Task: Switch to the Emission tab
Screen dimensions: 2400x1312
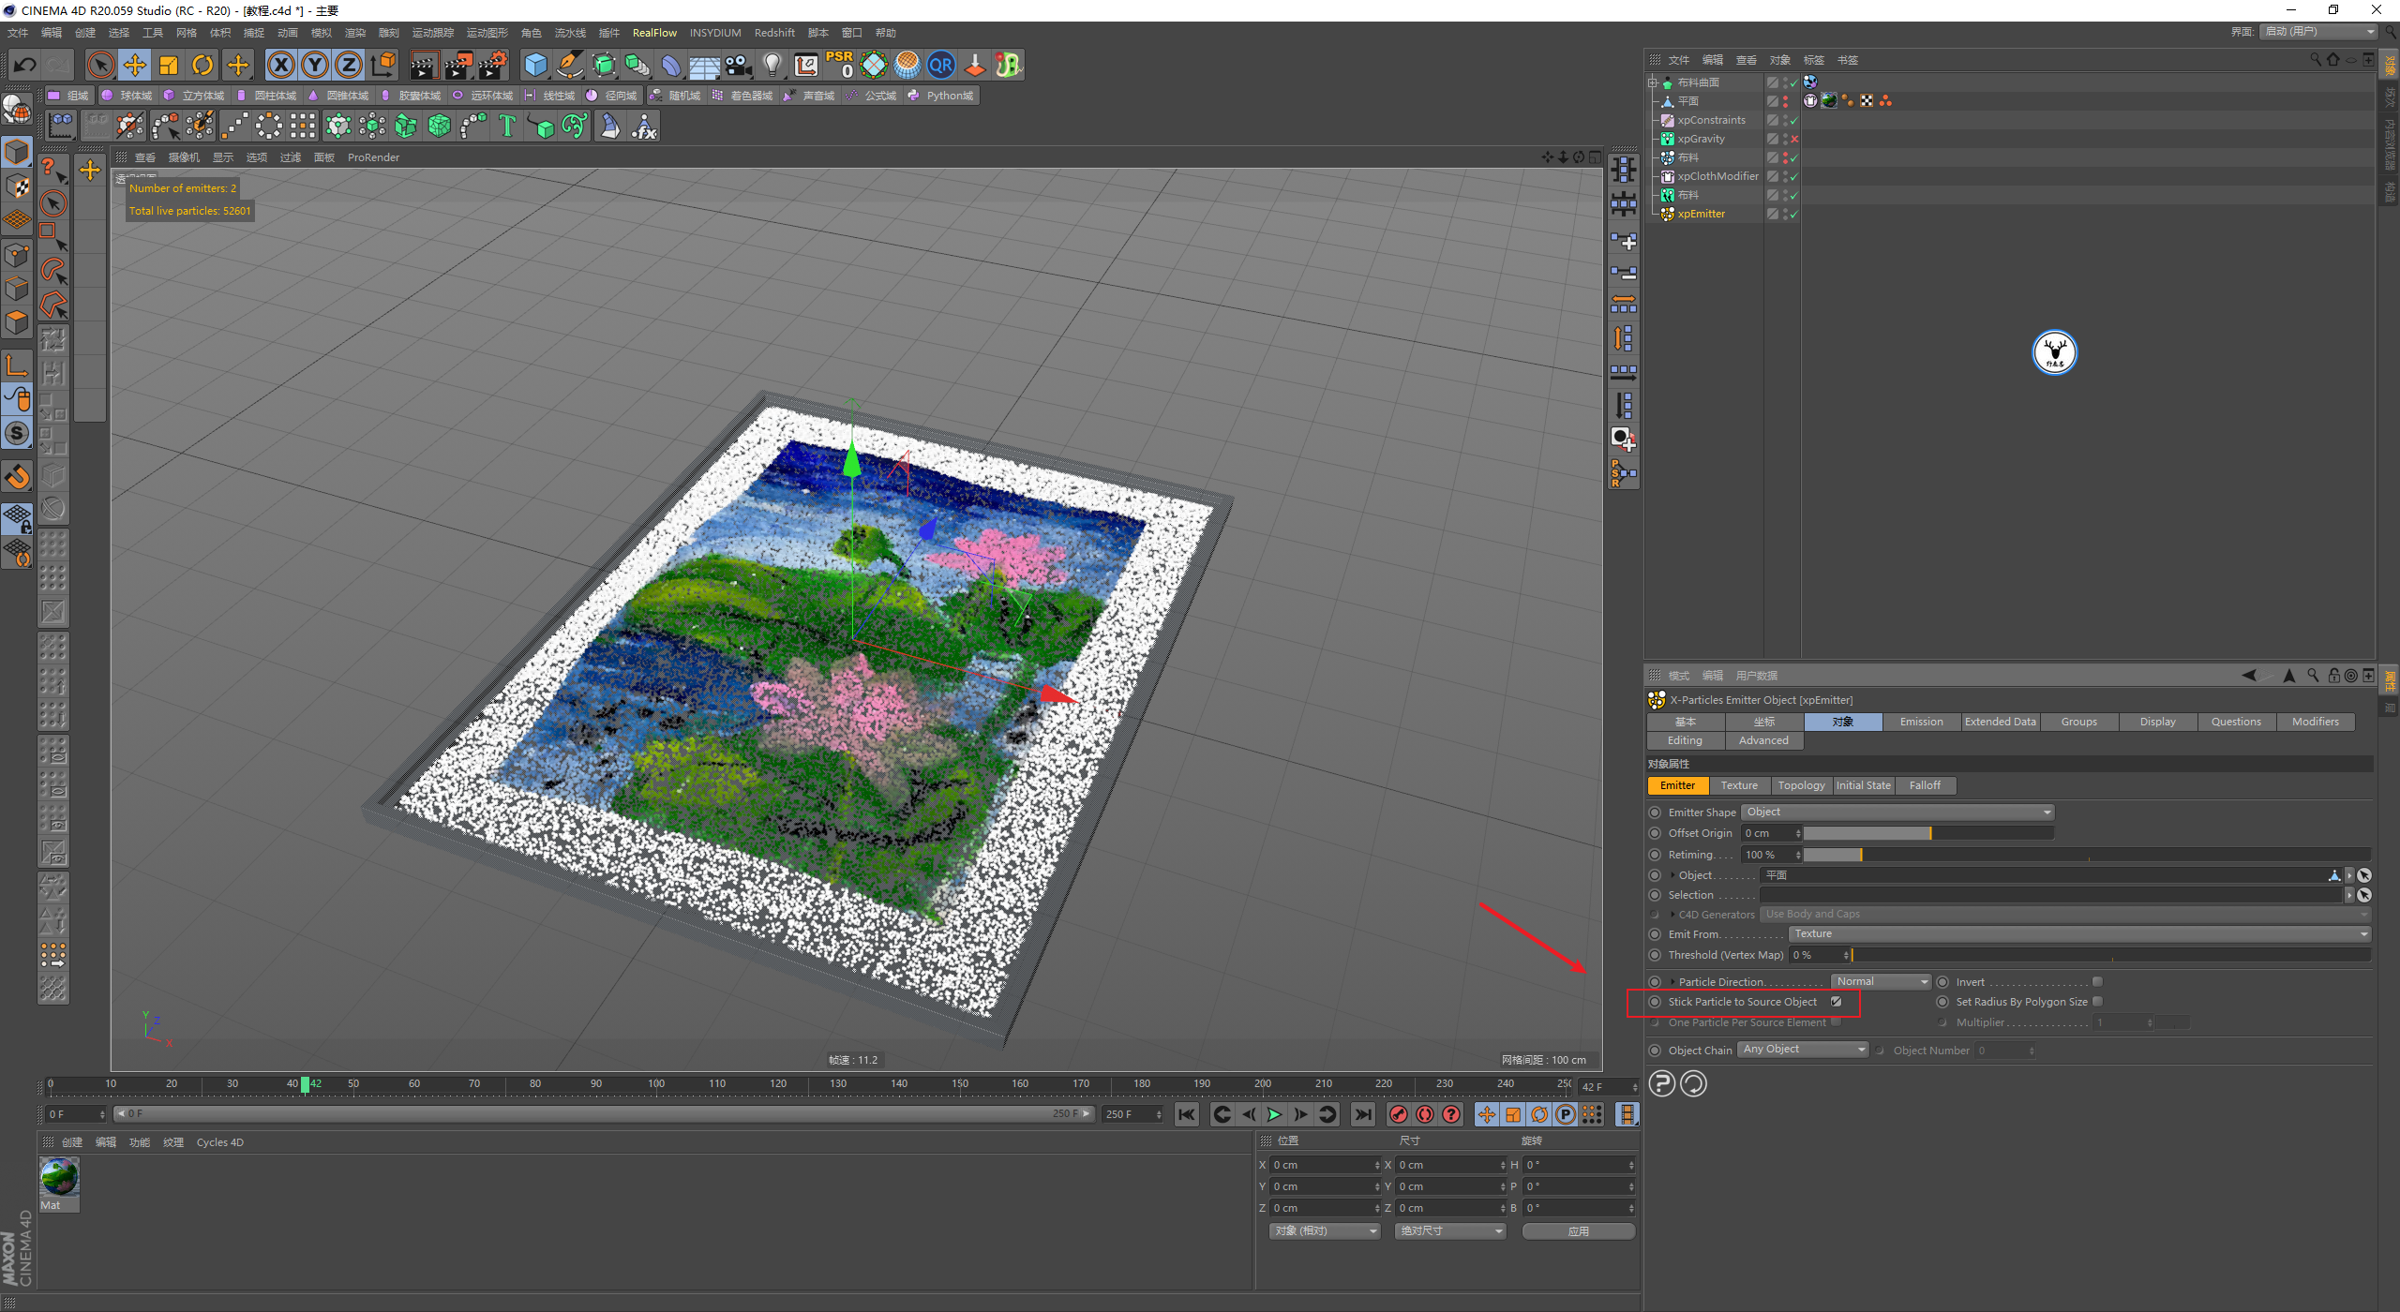Action: point(1921,722)
